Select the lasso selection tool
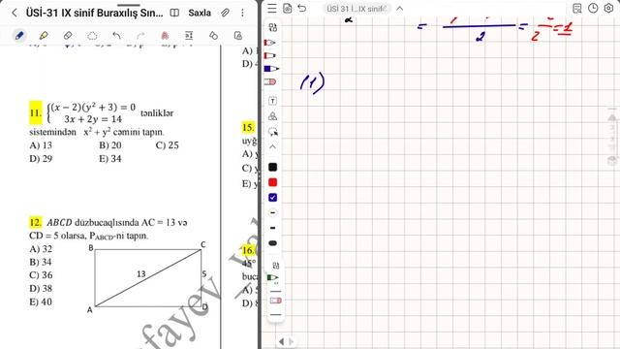Screen dimensions: 620x349 (x=92, y=36)
